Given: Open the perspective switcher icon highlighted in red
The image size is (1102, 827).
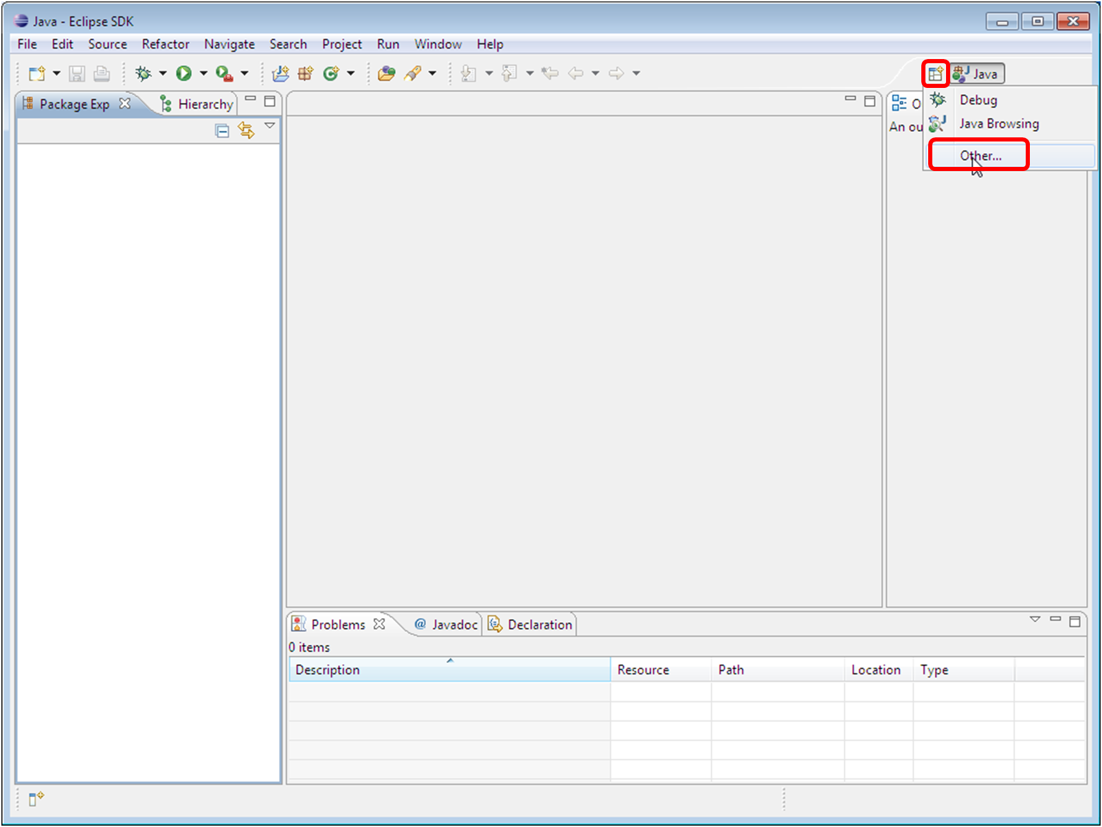Looking at the screenshot, I should coord(935,73).
